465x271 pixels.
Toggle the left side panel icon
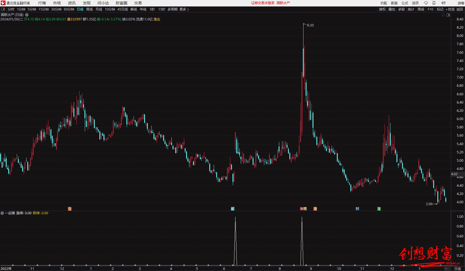coord(3,9)
